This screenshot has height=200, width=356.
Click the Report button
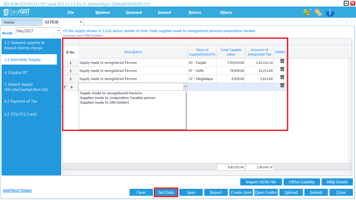[216, 192]
